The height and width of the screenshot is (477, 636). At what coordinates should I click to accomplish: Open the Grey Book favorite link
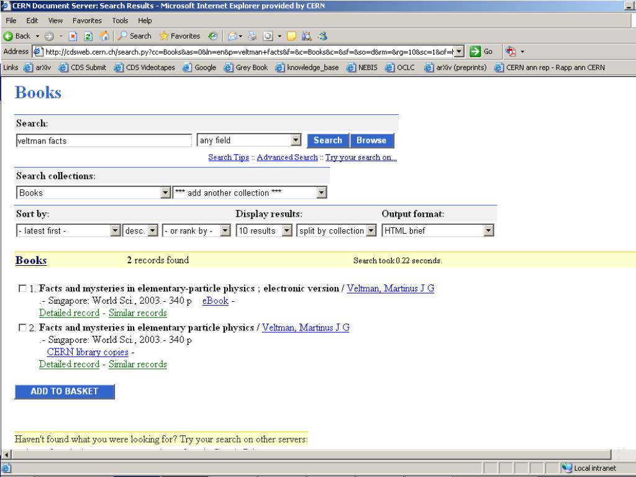pyautogui.click(x=246, y=67)
